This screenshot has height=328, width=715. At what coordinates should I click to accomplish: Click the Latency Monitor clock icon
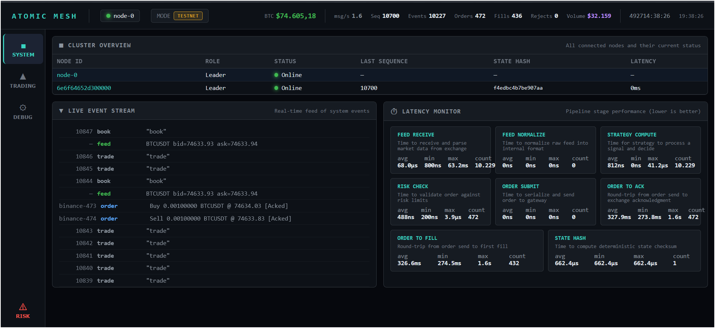click(x=394, y=112)
